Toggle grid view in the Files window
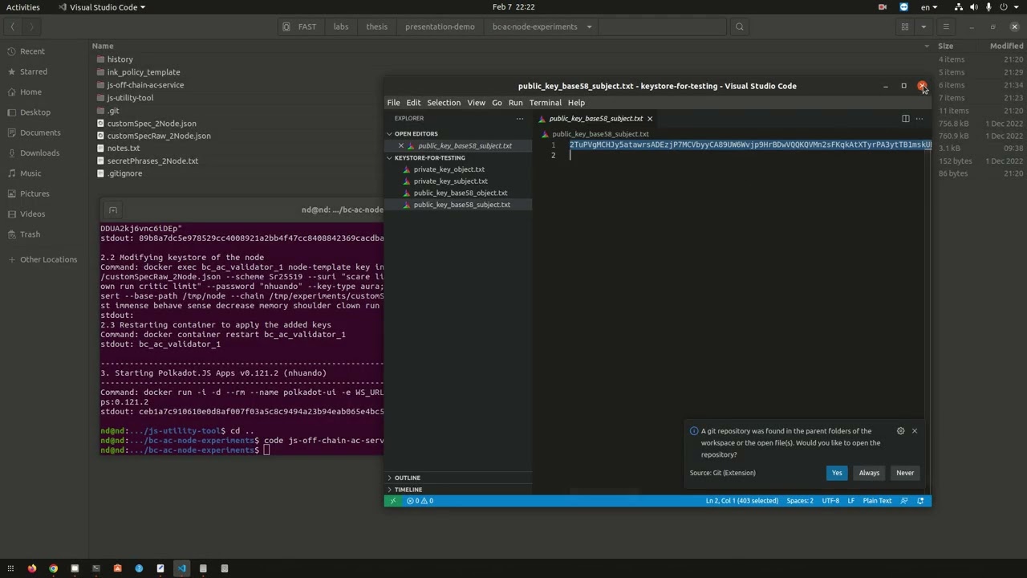This screenshot has height=578, width=1027. [x=905, y=26]
